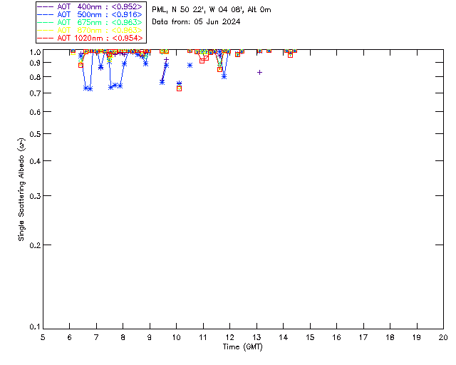
Task: Click the 'Data from: 05 Jun 2024' text
Action: tap(196, 21)
